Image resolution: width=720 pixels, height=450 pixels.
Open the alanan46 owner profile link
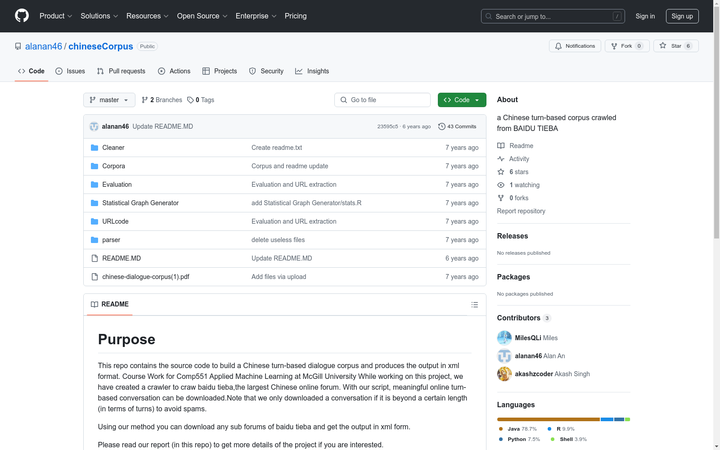pyautogui.click(x=44, y=46)
